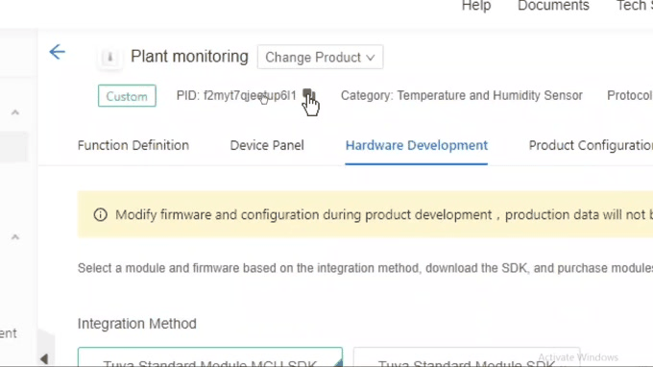The height and width of the screenshot is (367, 653).
Task: Choose Tuya Standard Module MCU SDK card
Action: (210, 357)
